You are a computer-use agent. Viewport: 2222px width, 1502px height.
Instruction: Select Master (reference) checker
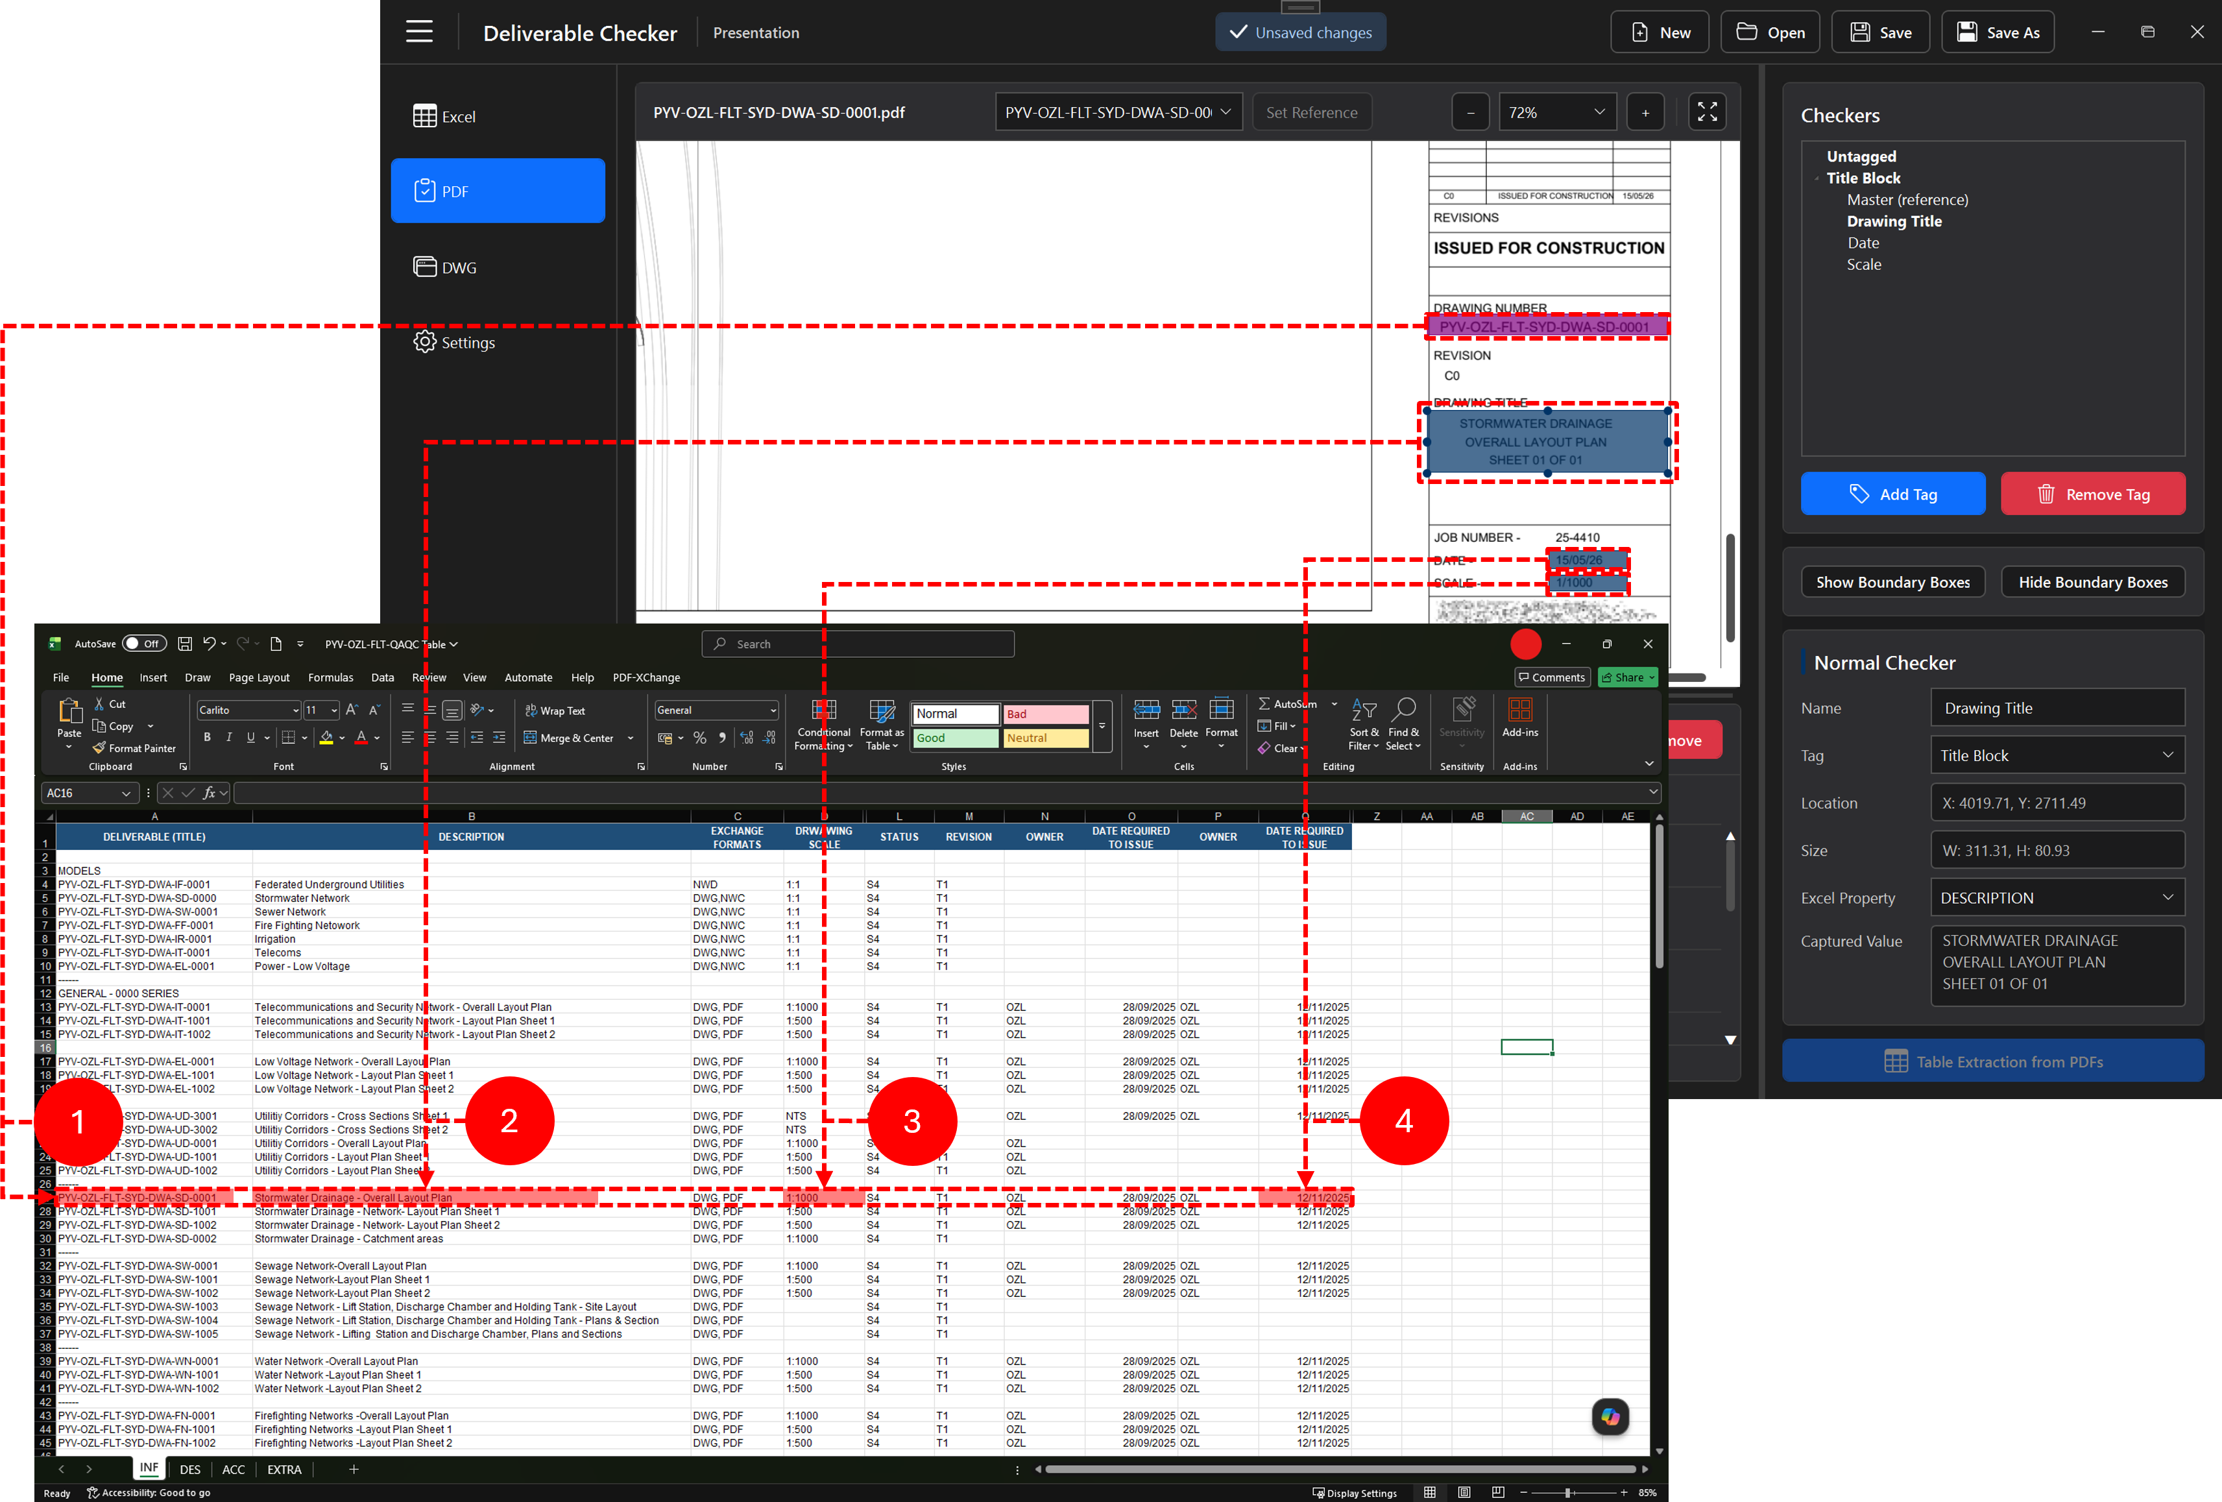[1907, 200]
